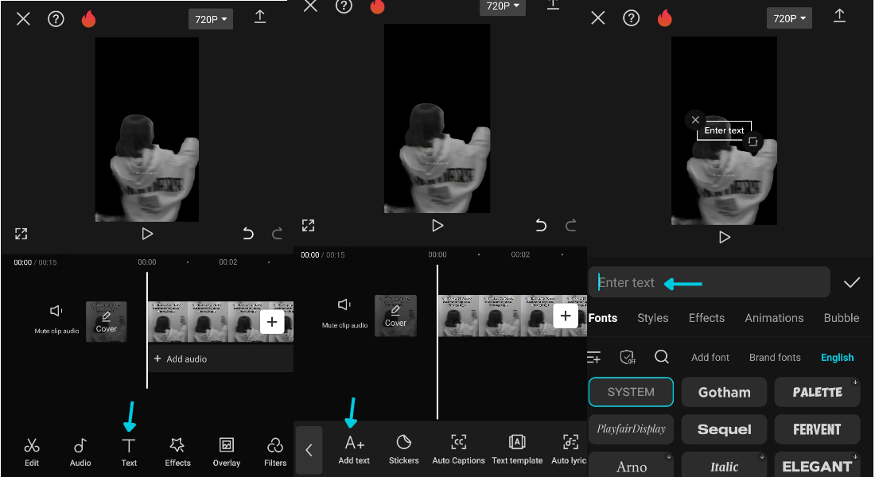Toggle Mute clip audio in left panel

(56, 319)
